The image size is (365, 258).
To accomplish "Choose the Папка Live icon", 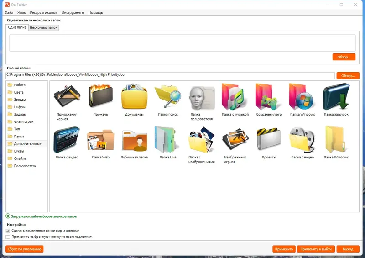I will 168,139.
